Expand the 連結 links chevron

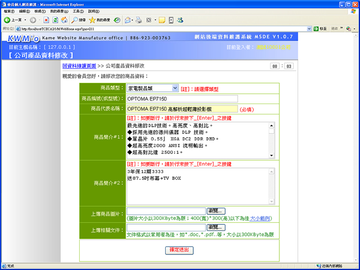click(x=342, y=28)
